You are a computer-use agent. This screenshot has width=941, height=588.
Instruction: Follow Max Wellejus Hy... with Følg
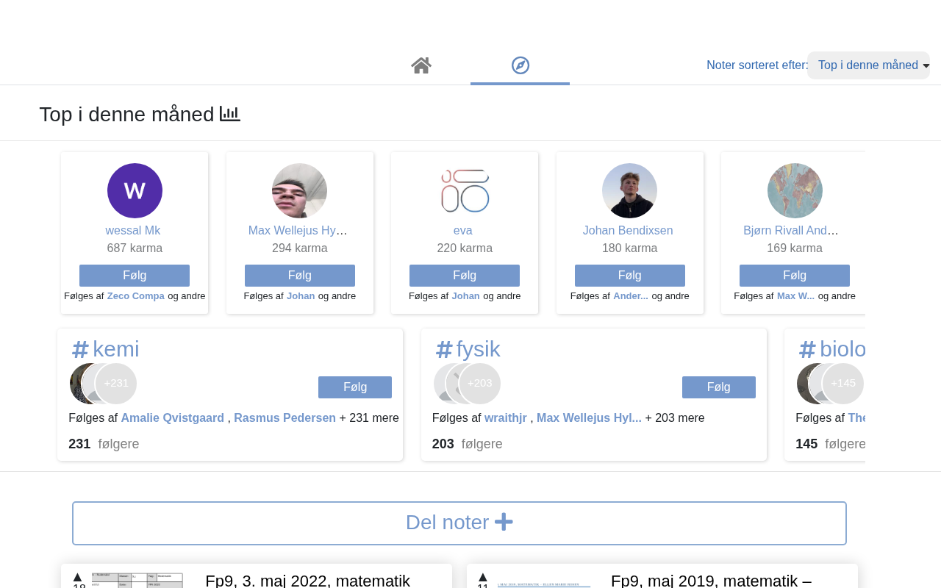[300, 276]
